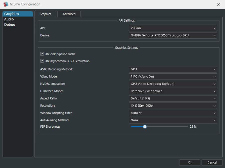Expand the ASTC Decoding Method dropdown
This screenshot has width=225, height=168.
coord(173,69)
